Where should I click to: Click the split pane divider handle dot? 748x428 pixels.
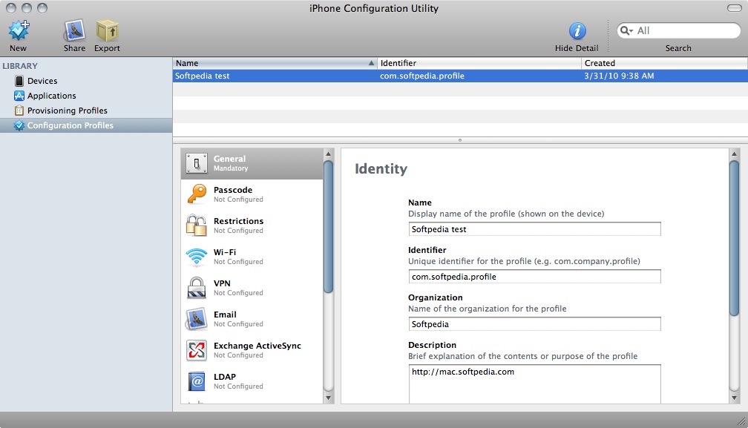[460, 140]
